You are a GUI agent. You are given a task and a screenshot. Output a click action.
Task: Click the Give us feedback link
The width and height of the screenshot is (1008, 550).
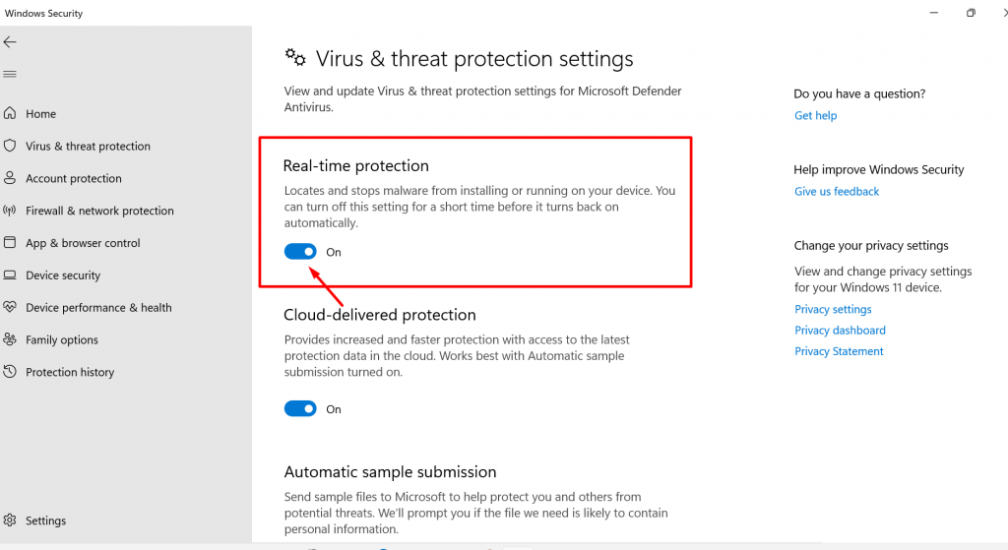point(837,191)
